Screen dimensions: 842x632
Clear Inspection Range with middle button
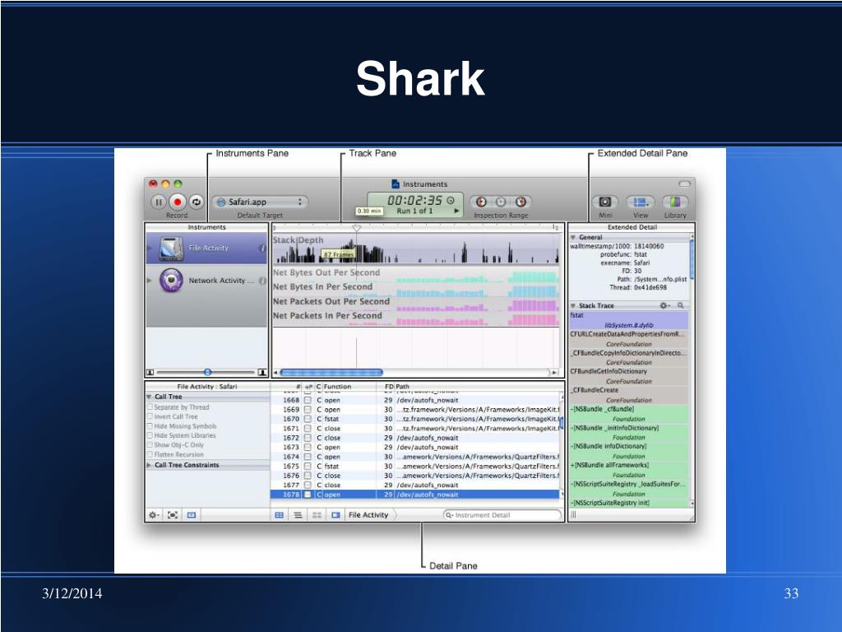click(501, 202)
